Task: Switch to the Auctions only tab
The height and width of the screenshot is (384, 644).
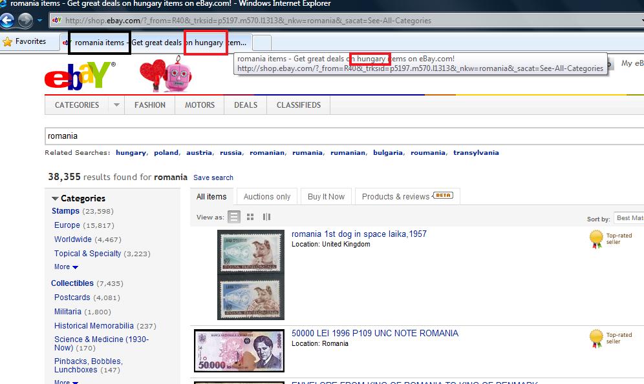Action: pos(267,197)
